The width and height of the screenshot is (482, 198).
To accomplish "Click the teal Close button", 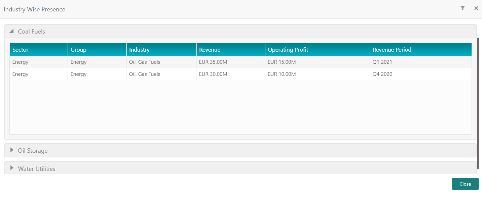I will (x=465, y=184).
